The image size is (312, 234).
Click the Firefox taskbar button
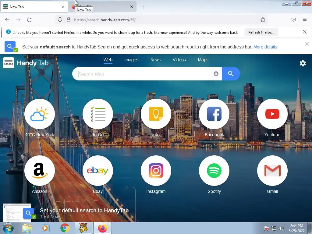102,228
